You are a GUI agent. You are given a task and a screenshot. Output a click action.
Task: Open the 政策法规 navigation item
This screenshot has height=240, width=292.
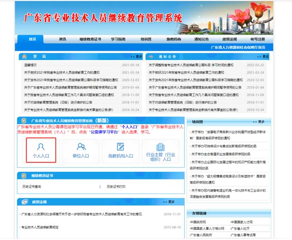(x=230, y=39)
